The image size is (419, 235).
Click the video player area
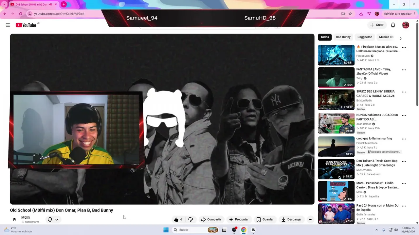(162, 119)
